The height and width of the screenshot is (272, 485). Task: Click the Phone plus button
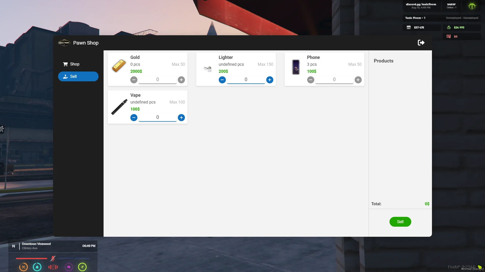tap(358, 80)
